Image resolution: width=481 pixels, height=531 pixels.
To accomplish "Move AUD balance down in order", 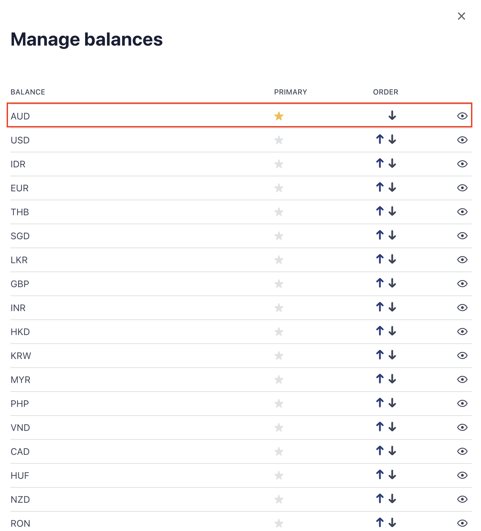I will click(392, 115).
